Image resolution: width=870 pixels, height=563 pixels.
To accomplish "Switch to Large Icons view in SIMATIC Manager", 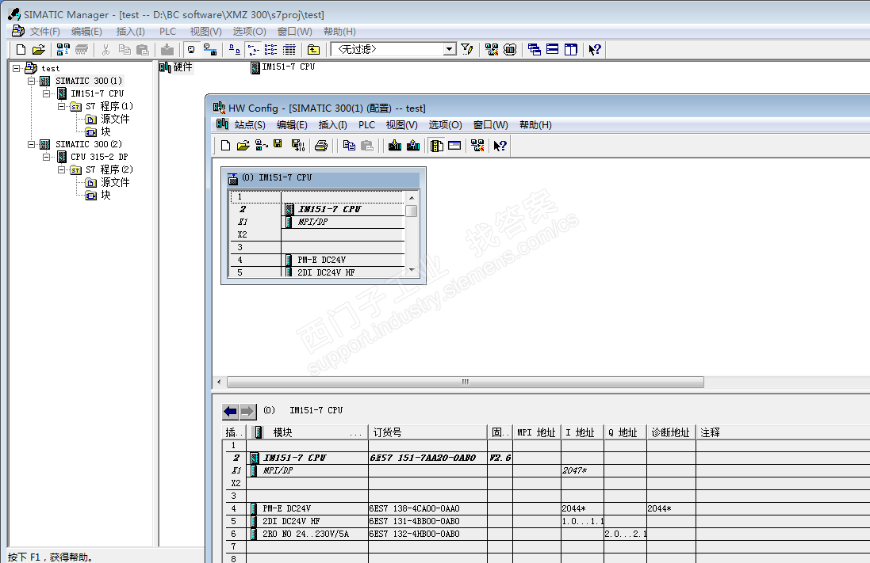I will pyautogui.click(x=235, y=50).
